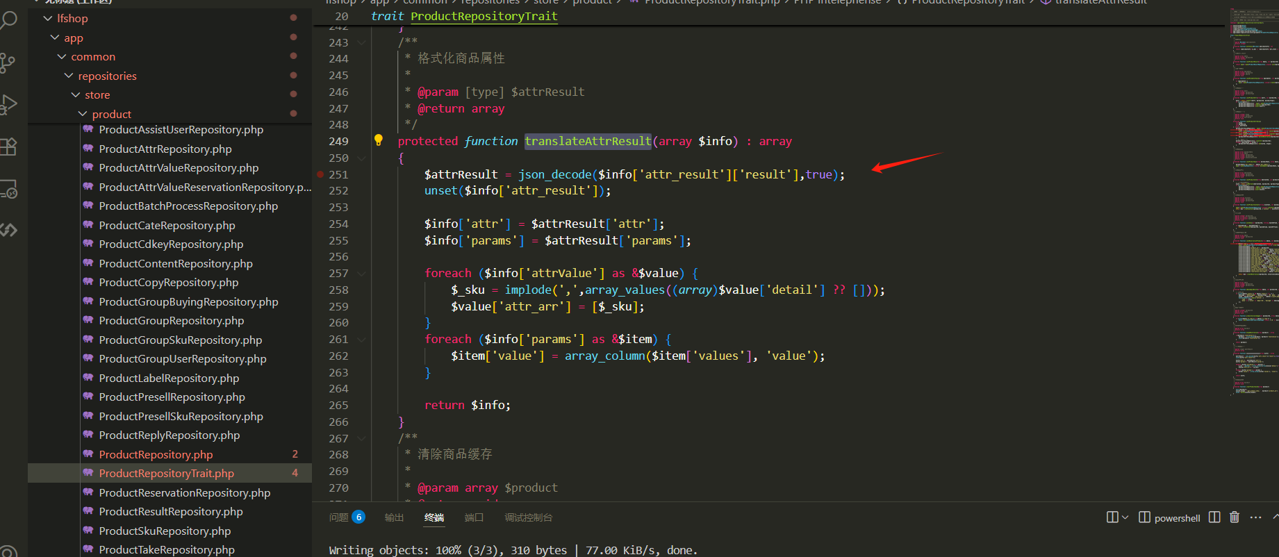Open terminal panel more actions menu
This screenshot has width=1279, height=557.
point(1255,517)
